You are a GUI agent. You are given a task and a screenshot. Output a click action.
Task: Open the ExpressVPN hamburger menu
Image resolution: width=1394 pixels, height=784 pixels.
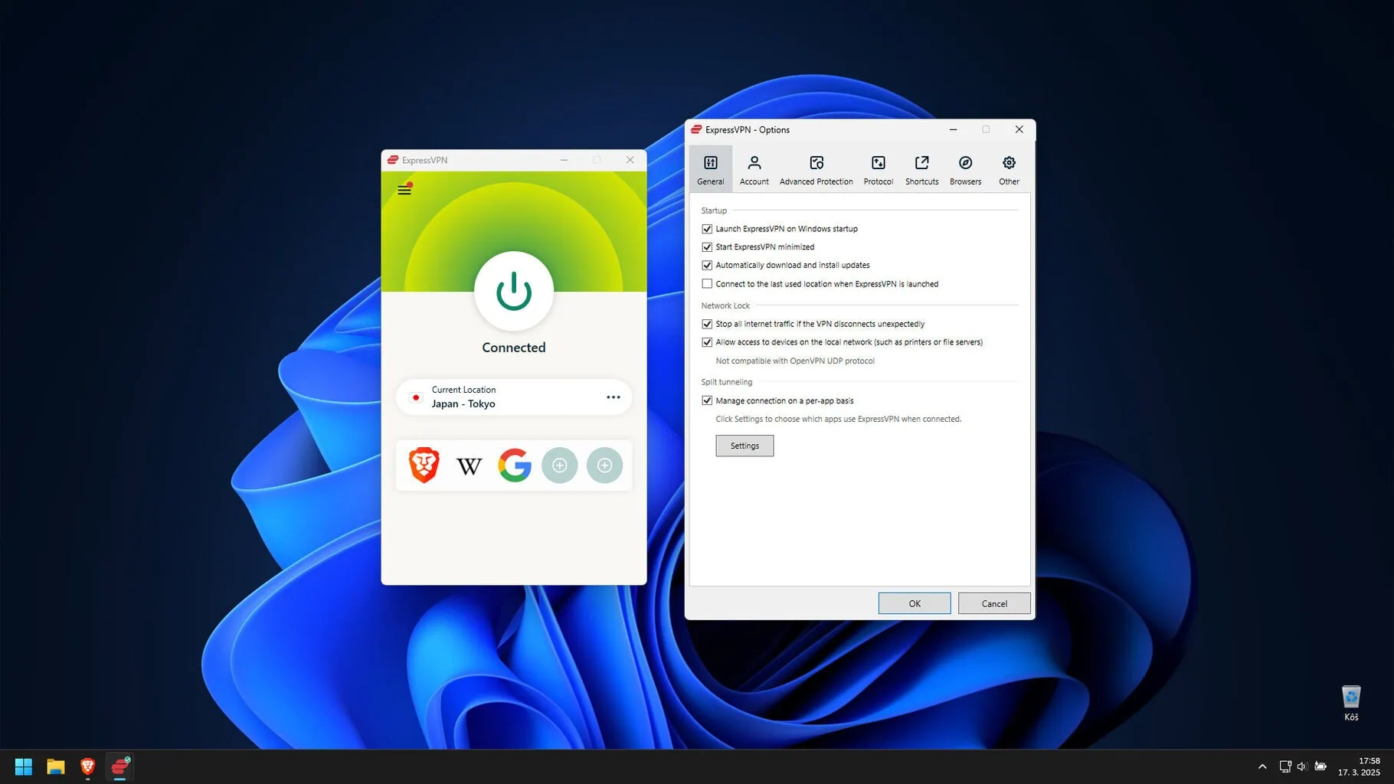pyautogui.click(x=404, y=189)
